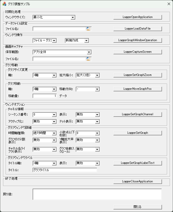Expand the 新規作成 window operation dropdown
173x212 pixels.
[x=86, y=41]
